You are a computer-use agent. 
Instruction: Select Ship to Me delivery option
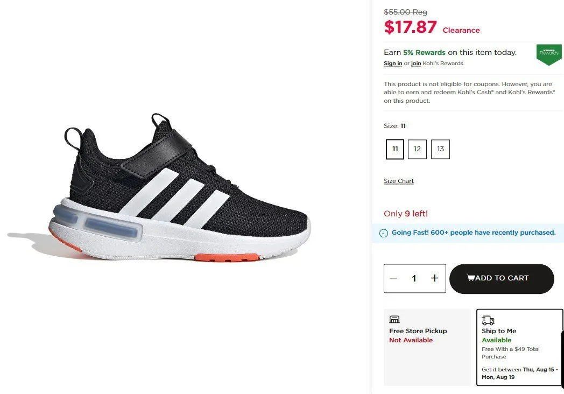(x=520, y=347)
